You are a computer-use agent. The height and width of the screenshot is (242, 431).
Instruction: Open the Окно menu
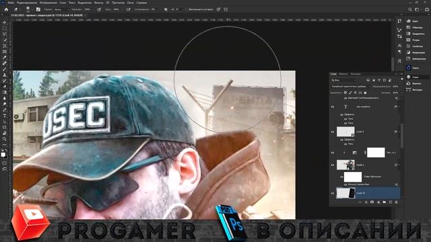[x=130, y=3]
